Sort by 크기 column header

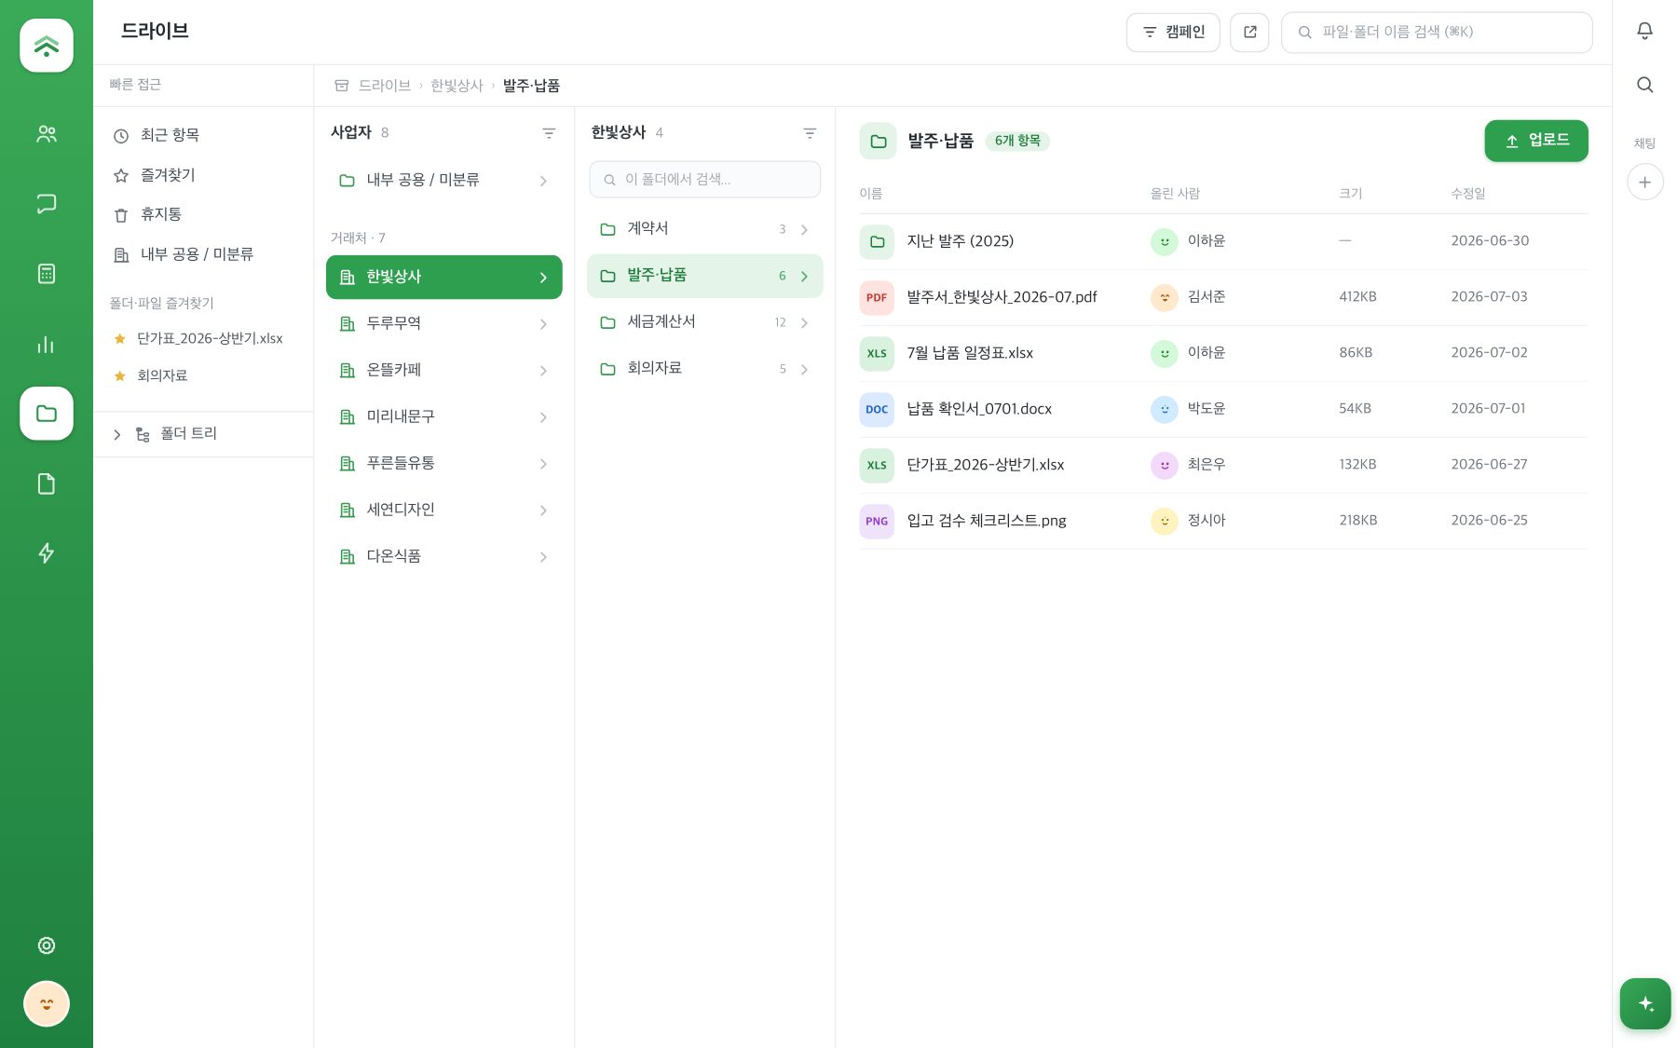tap(1350, 193)
